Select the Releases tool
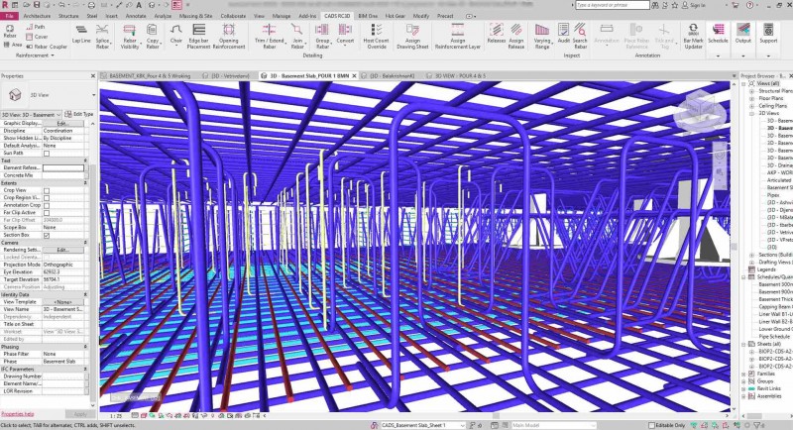 point(497,34)
